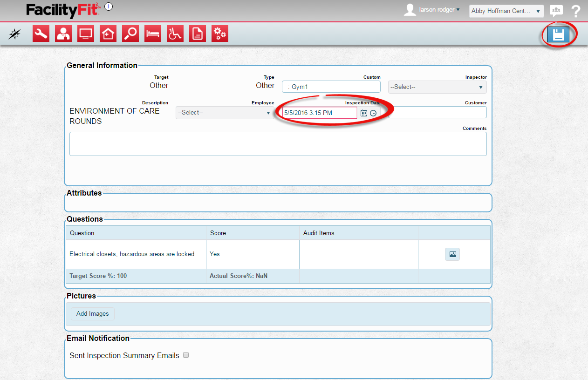
Task: Open the Abby Hoffman Center facility dropdown
Action: 506,11
